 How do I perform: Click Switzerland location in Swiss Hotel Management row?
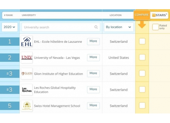click(x=119, y=106)
